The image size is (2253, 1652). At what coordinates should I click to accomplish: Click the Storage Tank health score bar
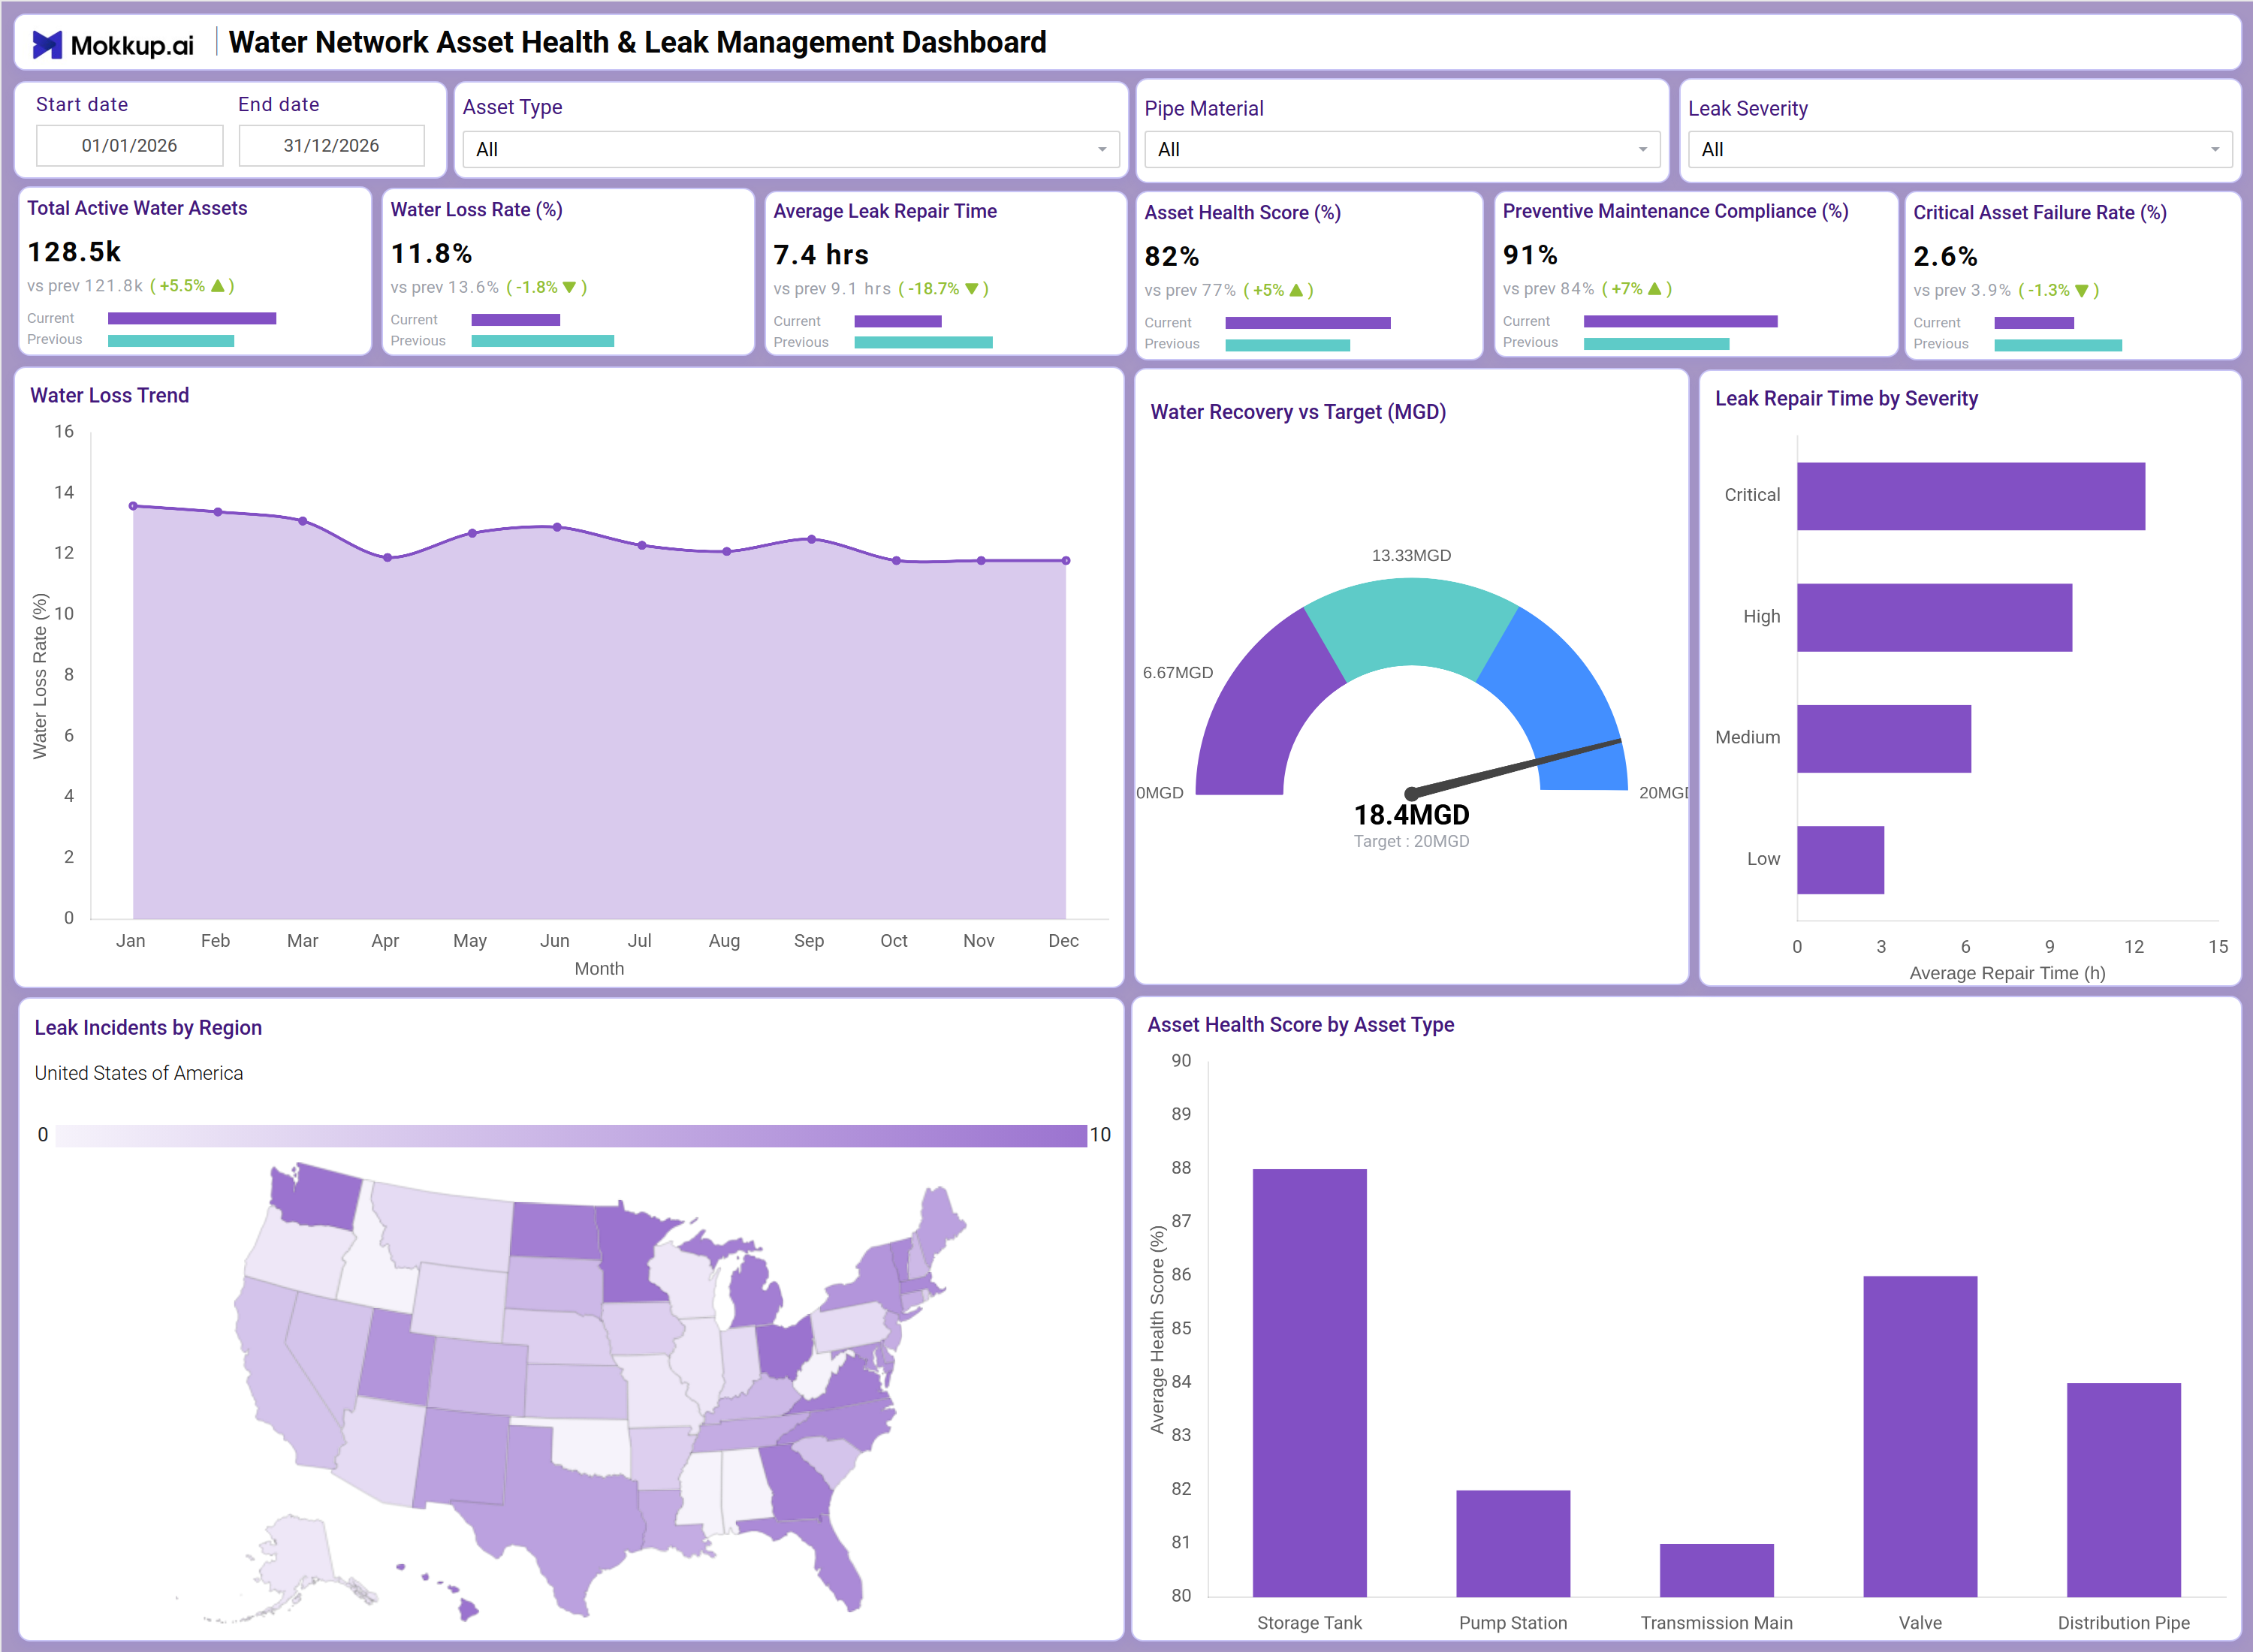pyautogui.click(x=1309, y=1383)
